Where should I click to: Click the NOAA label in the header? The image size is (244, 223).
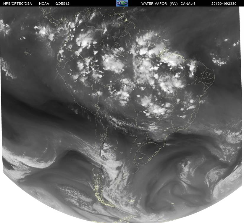coord(44,4)
